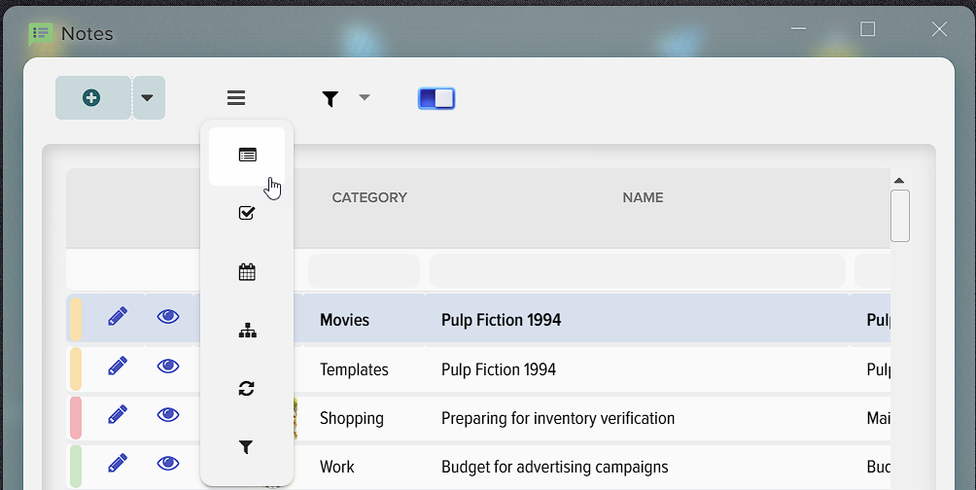976x490 pixels.
Task: Click Budget for advertising campaigns note name
Action: [x=555, y=467]
